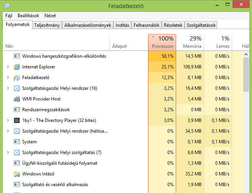Click the 16,4 MB memory value
Viewport: 252px width, 193px height.
point(193,88)
